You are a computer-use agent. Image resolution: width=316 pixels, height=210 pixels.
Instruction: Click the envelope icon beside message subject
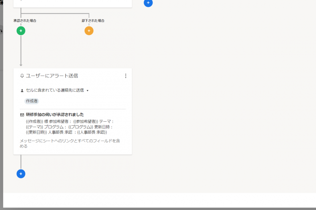(22, 115)
